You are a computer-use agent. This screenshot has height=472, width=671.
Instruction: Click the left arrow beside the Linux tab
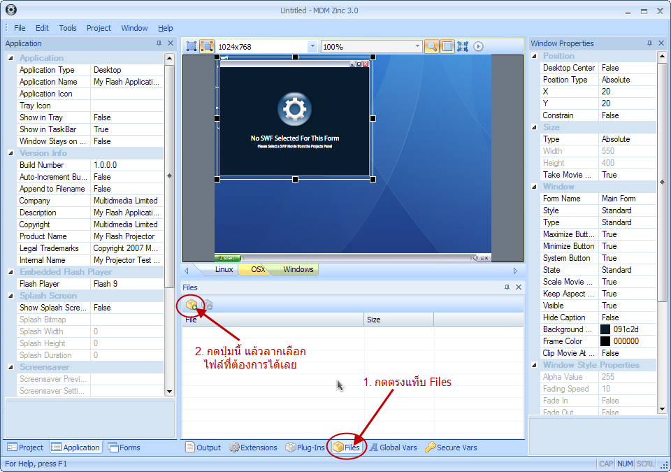point(187,271)
